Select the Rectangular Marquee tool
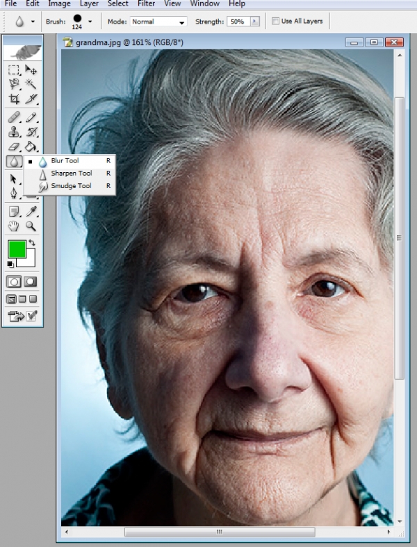This screenshot has height=547, width=417. point(14,70)
